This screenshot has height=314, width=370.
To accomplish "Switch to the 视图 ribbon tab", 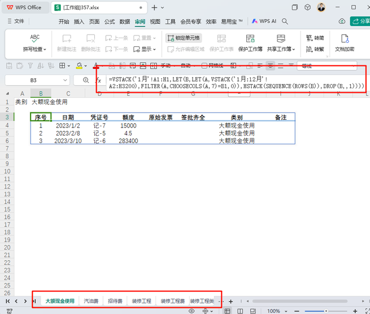I will point(155,21).
